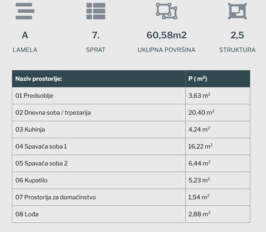Select the 03 Kuhinja row
Screen dimensions: 266x232
(131, 129)
